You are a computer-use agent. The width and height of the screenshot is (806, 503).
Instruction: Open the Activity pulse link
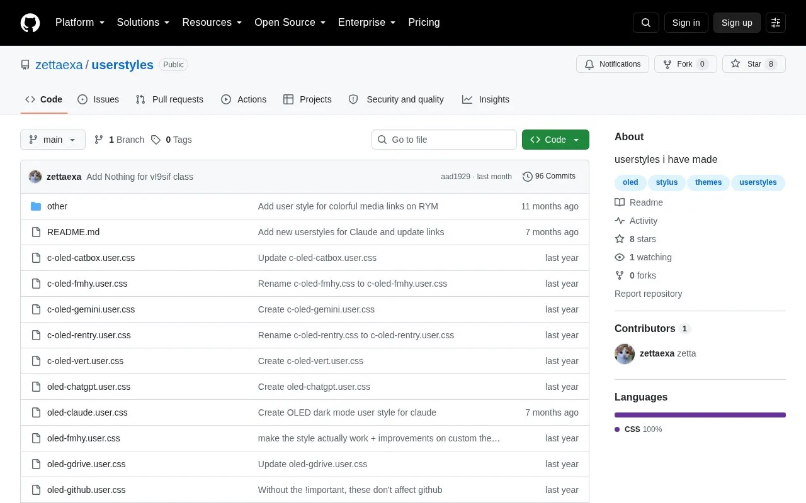tap(636, 221)
